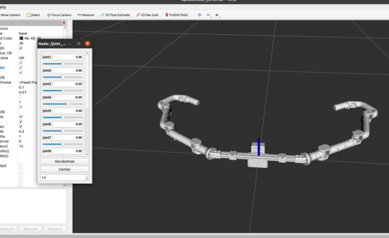Close the Displays panel with red button
The width and height of the screenshot is (389, 238).
coord(64,23)
